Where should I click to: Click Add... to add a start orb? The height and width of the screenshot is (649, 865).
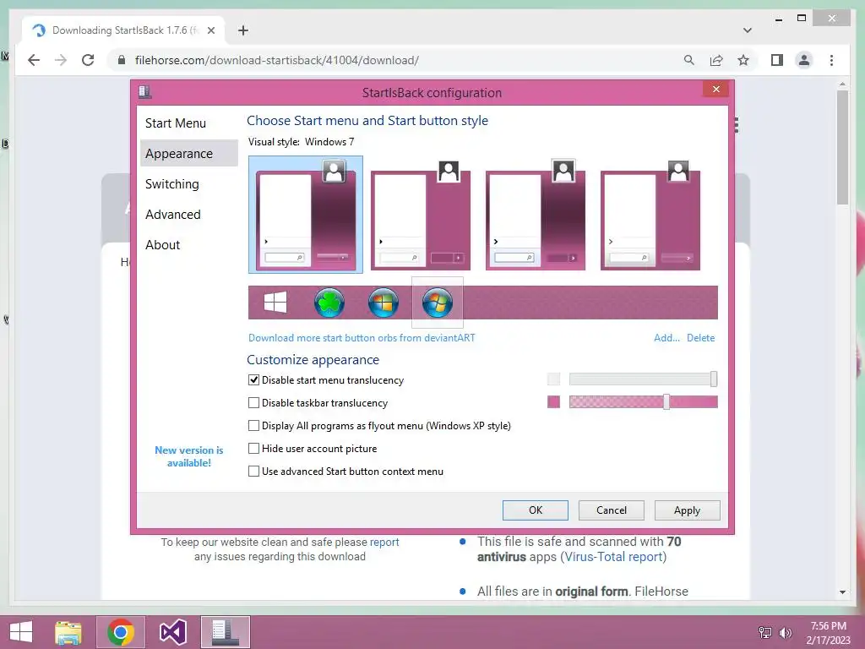(x=666, y=338)
